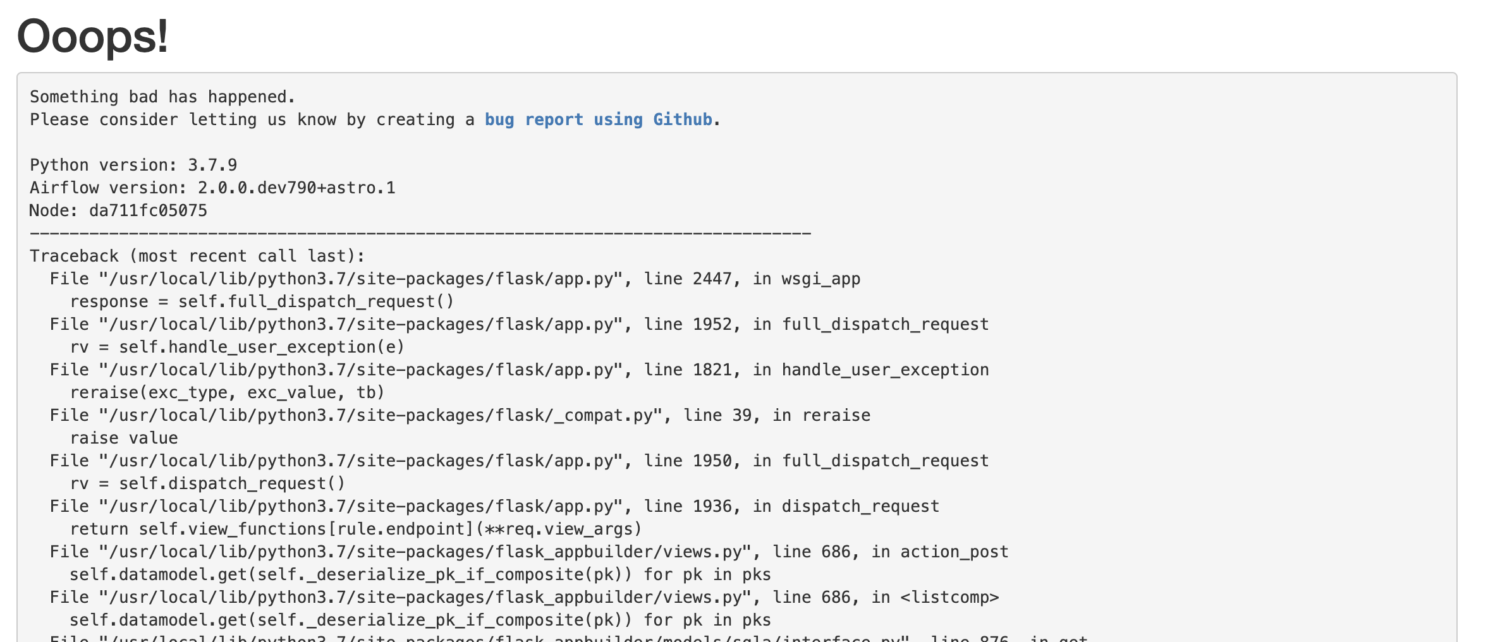Click 'response = self.full_dispatch_request()' code line

click(262, 301)
